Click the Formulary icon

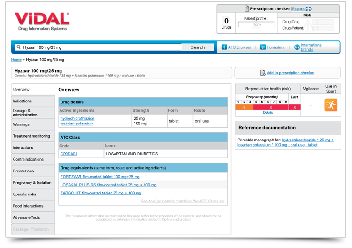pyautogui.click(x=263, y=47)
